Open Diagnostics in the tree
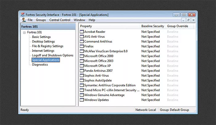The width and height of the screenshot is (216, 125). 40,64
